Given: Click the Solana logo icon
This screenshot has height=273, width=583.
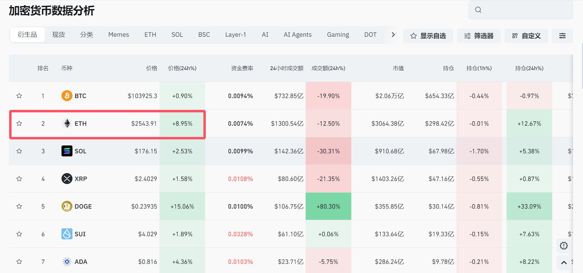Looking at the screenshot, I should 67,151.
